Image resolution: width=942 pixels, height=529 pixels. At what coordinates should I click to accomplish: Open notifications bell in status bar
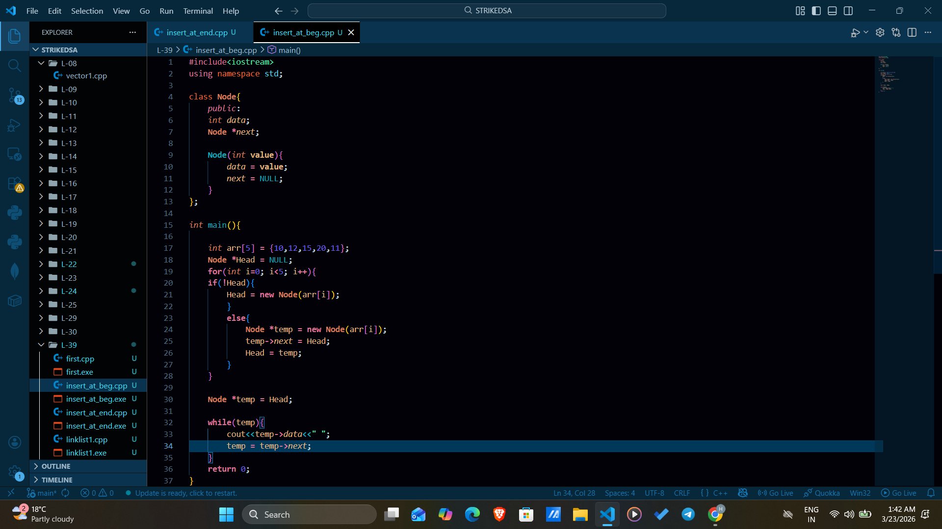pyautogui.click(x=931, y=493)
